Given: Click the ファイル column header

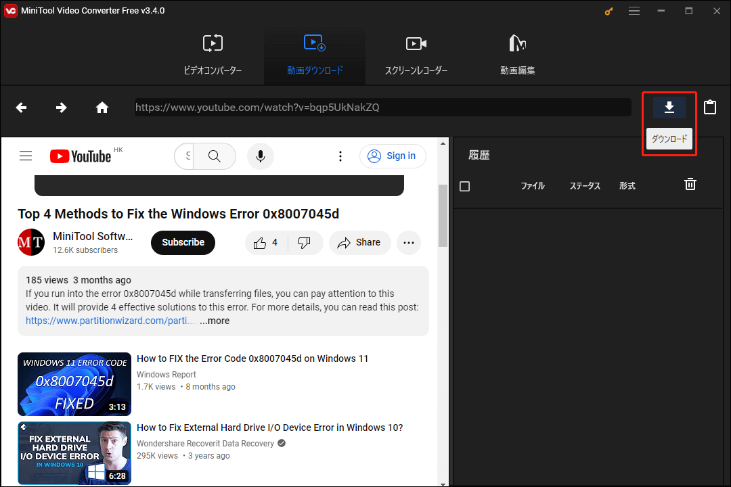Looking at the screenshot, I should (x=533, y=186).
